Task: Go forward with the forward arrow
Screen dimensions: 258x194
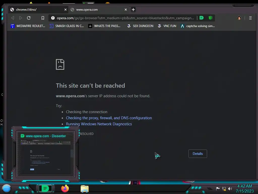Action: pos(21,18)
